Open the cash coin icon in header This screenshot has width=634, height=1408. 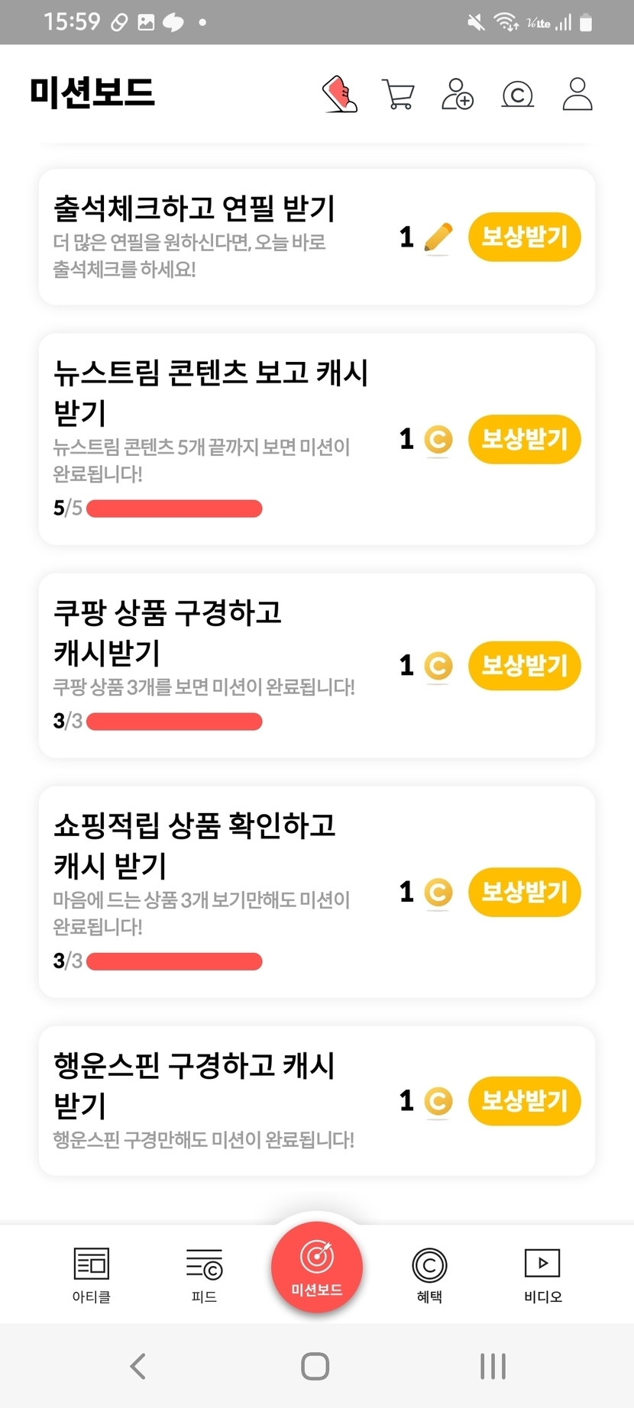tap(517, 95)
